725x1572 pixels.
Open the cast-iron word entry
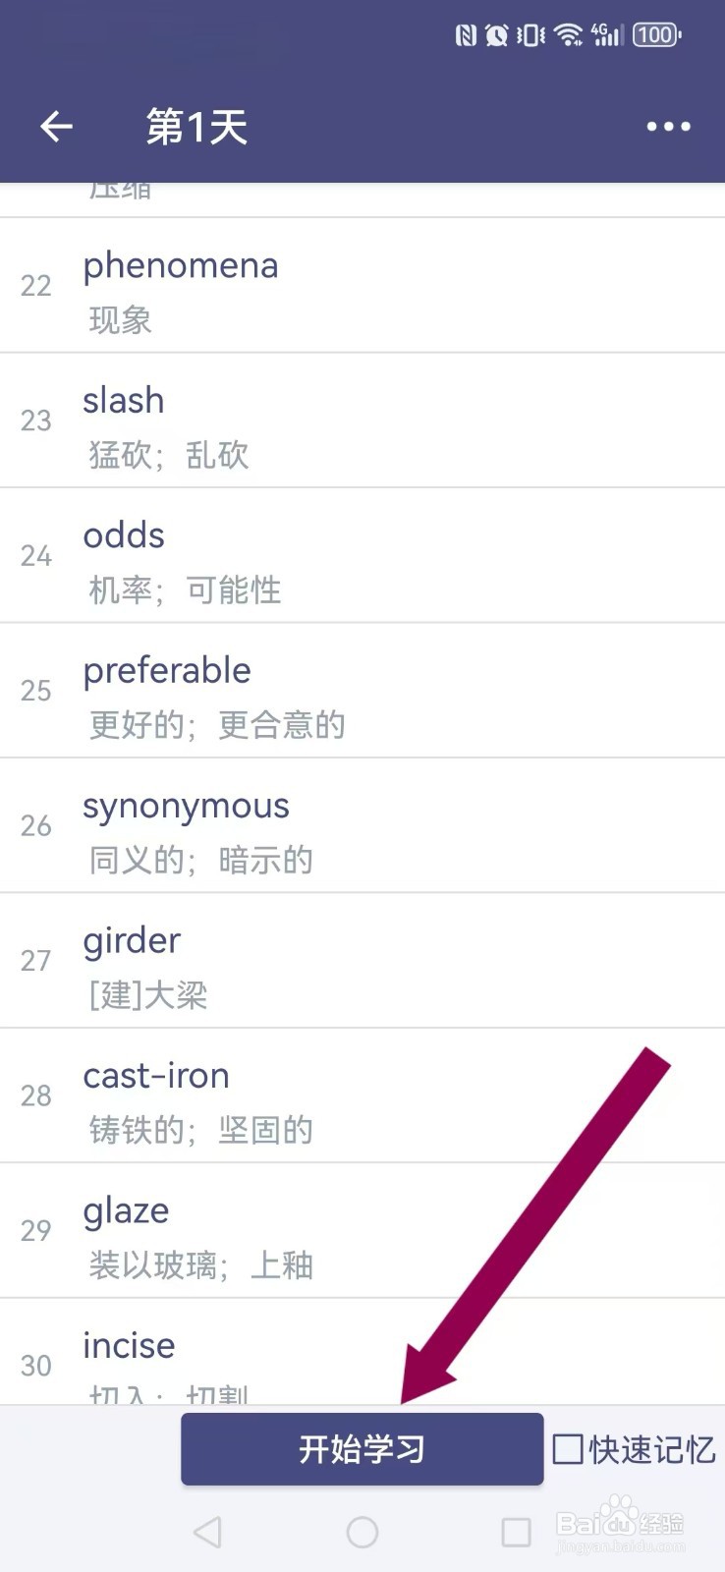click(x=362, y=1096)
